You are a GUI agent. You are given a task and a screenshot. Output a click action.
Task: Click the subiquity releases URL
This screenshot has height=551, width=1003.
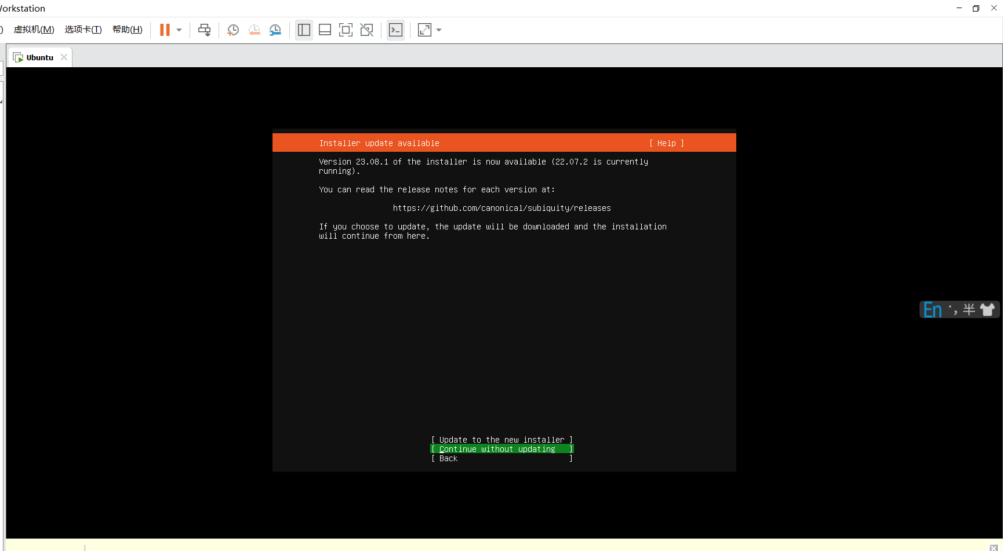point(502,208)
